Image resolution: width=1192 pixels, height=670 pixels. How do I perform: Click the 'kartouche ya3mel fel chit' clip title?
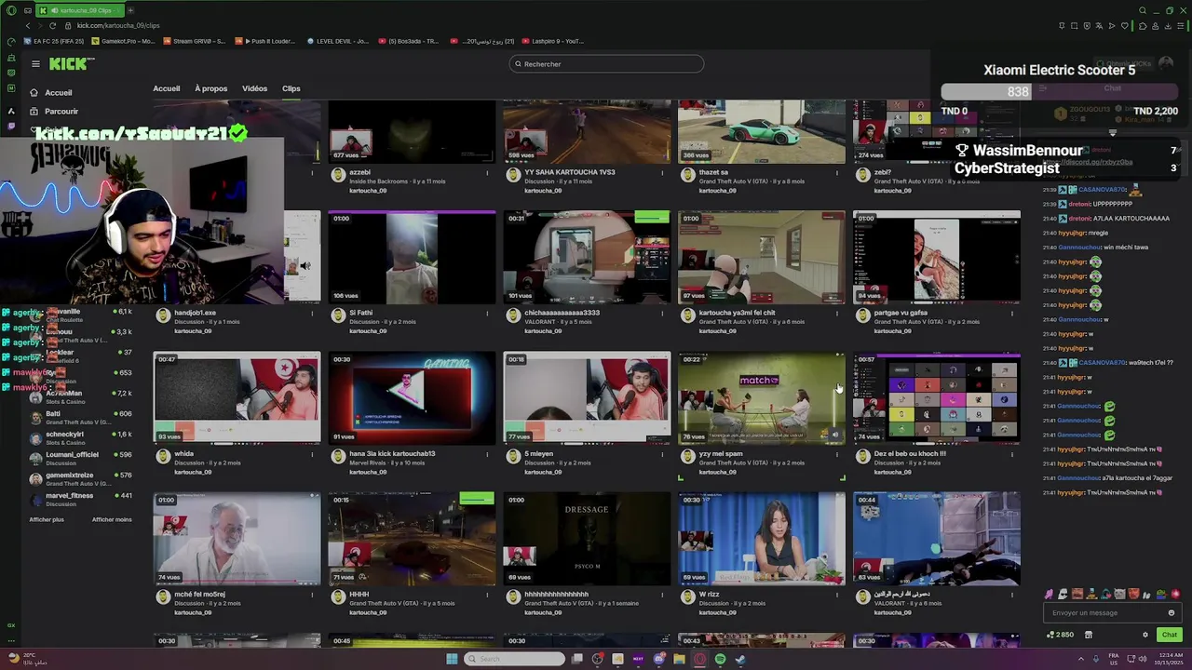click(x=737, y=313)
